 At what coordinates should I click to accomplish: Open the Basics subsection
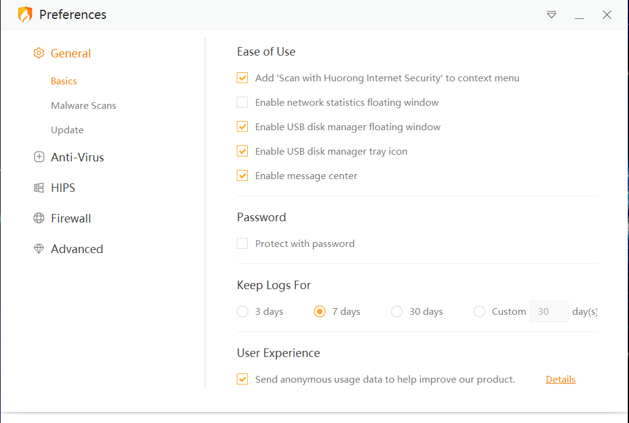pos(64,81)
